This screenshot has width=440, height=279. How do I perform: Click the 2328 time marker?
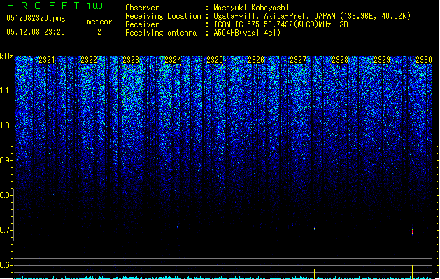[340, 60]
